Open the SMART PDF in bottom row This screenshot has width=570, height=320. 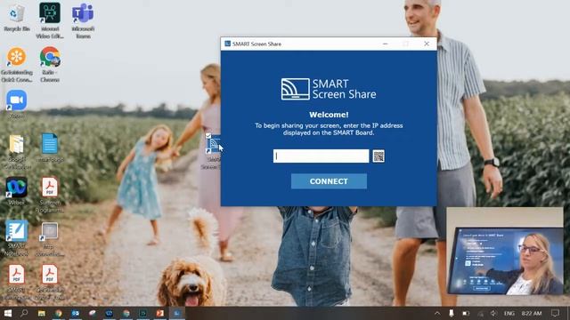click(16, 282)
